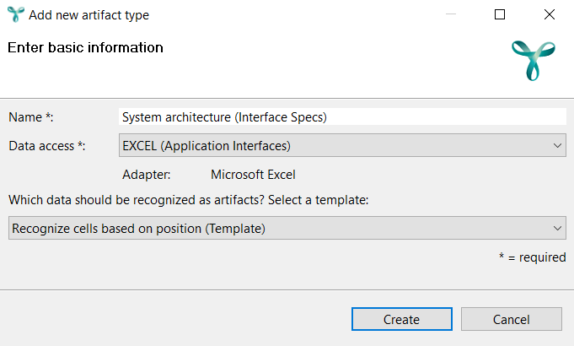Click the '* = required' note
This screenshot has width=574, height=346.
pos(532,257)
